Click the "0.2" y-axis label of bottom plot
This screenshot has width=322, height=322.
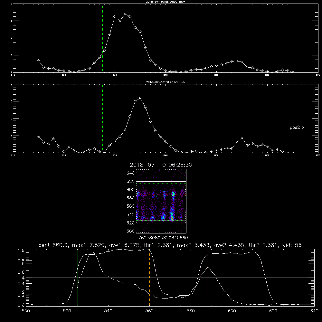pyautogui.click(x=21, y=295)
